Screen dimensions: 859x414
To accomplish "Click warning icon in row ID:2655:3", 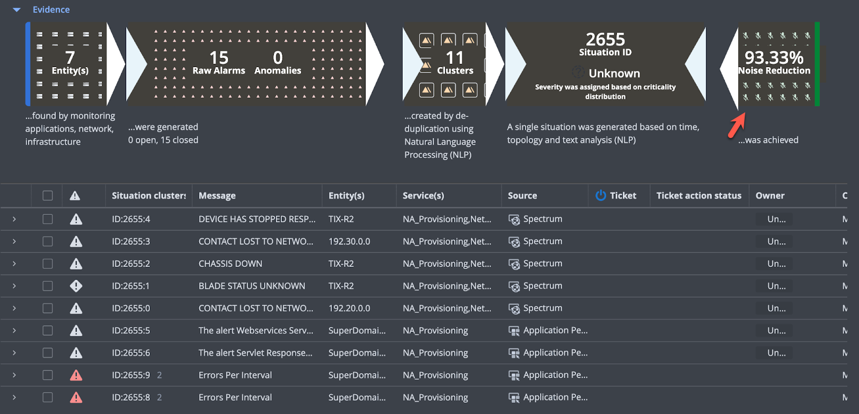I will click(x=76, y=242).
